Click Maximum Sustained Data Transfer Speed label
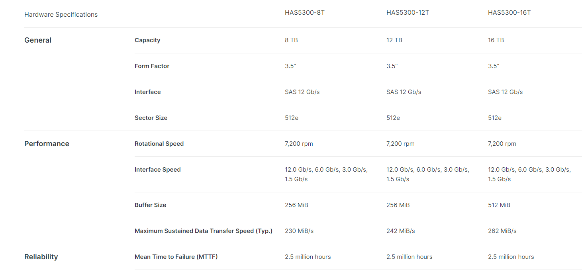Viewport: 582px width, 270px height. tap(203, 231)
